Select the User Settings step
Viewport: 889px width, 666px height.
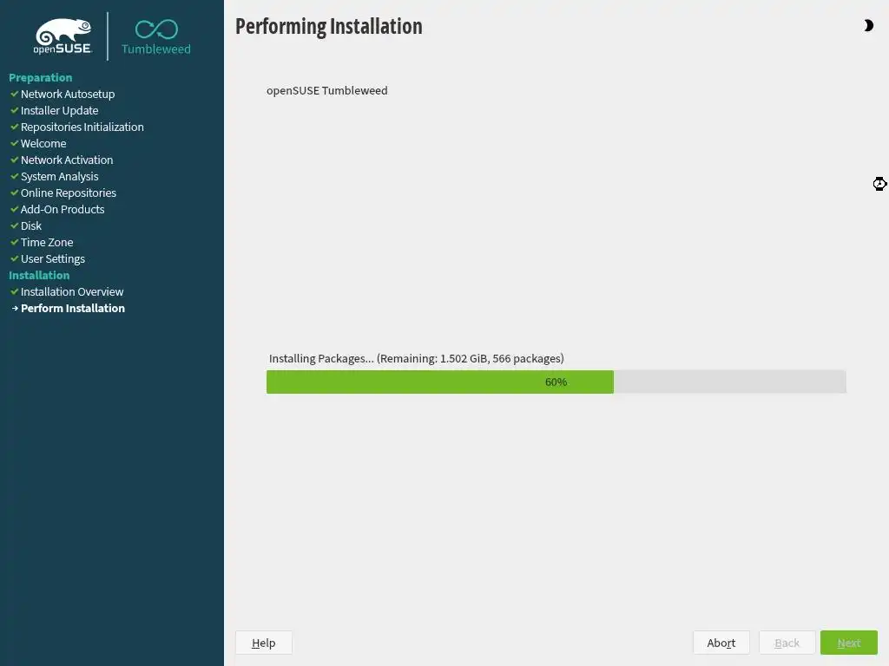click(x=53, y=258)
